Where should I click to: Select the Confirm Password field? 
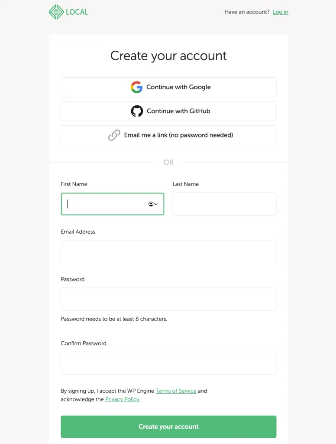click(168, 363)
